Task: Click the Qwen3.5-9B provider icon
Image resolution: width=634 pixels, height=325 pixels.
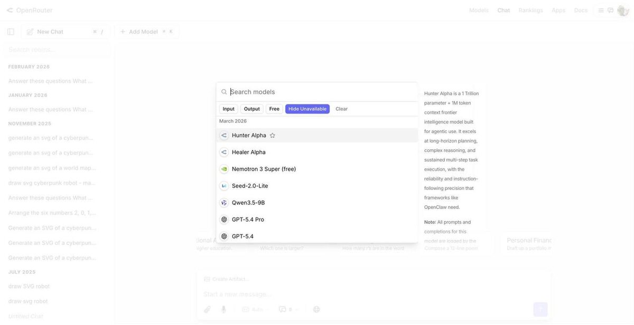Action: 224,203
